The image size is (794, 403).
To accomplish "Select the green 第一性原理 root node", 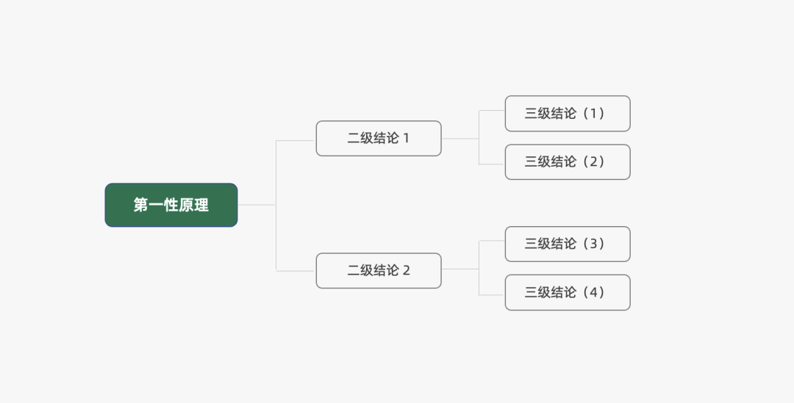I will point(171,205).
